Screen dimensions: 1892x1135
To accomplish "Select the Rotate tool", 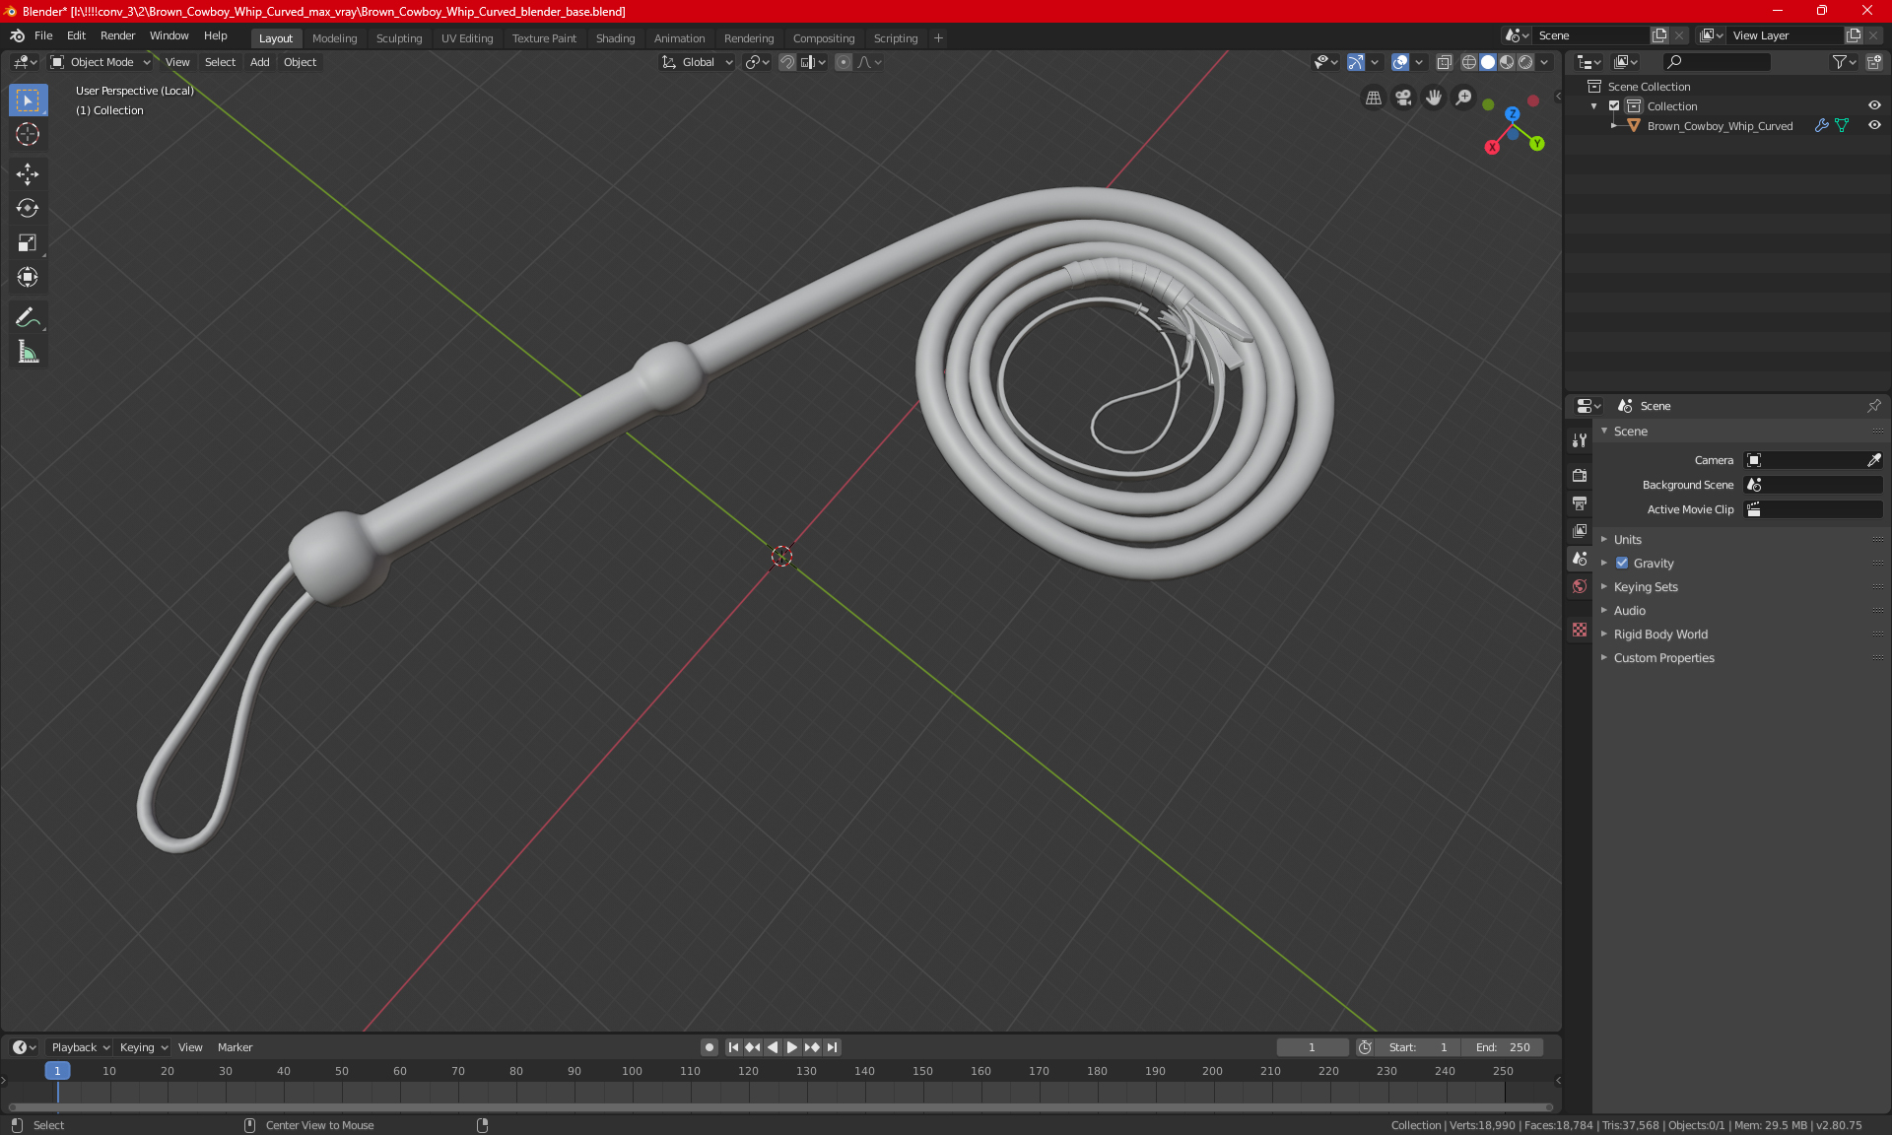I will (x=28, y=208).
